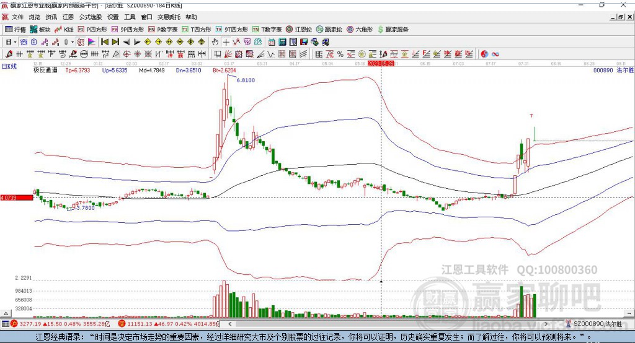635x343 pixels.
Task: Open the 板块 sector view
Action: 40,30
